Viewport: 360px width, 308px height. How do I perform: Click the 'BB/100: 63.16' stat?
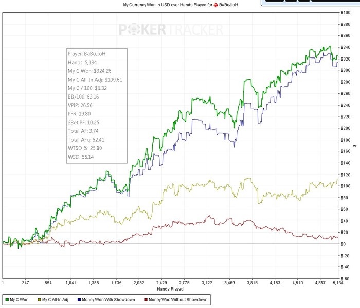(x=83, y=97)
